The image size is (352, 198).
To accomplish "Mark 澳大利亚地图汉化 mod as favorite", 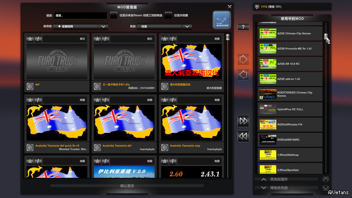I will [x=165, y=39].
